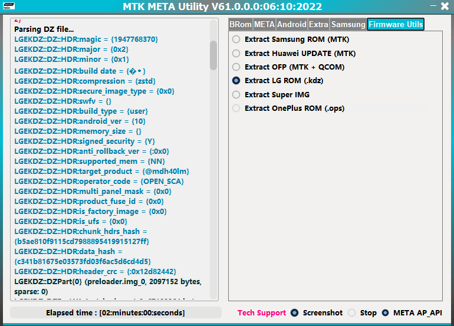Click the {c341b81675e03573...} hash value
Screen dimensions: 454x326
(x=83, y=262)
